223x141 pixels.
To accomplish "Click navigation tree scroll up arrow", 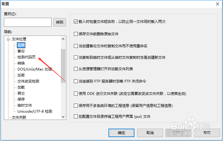I will [x=63, y=39].
